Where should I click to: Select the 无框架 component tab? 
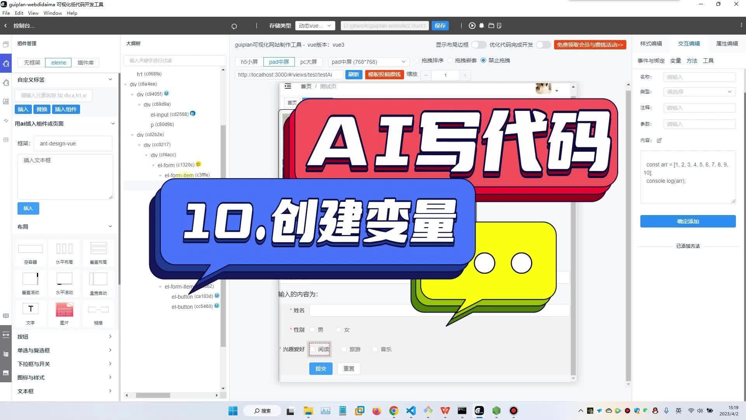tap(32, 63)
